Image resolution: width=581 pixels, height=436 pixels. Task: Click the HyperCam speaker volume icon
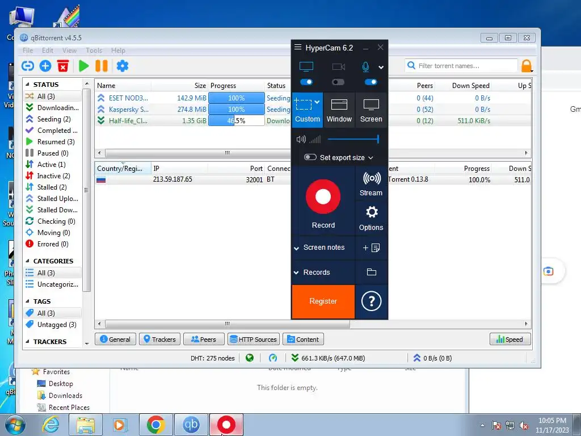[301, 139]
